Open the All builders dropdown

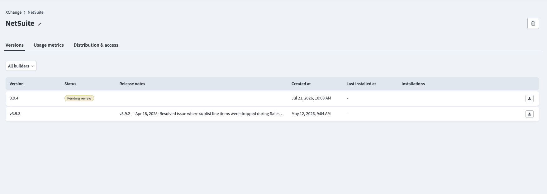pyautogui.click(x=21, y=66)
